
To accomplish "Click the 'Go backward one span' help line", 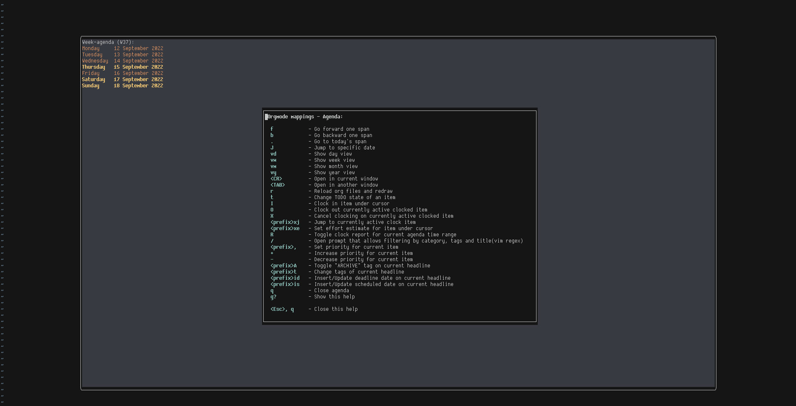I will coord(321,135).
